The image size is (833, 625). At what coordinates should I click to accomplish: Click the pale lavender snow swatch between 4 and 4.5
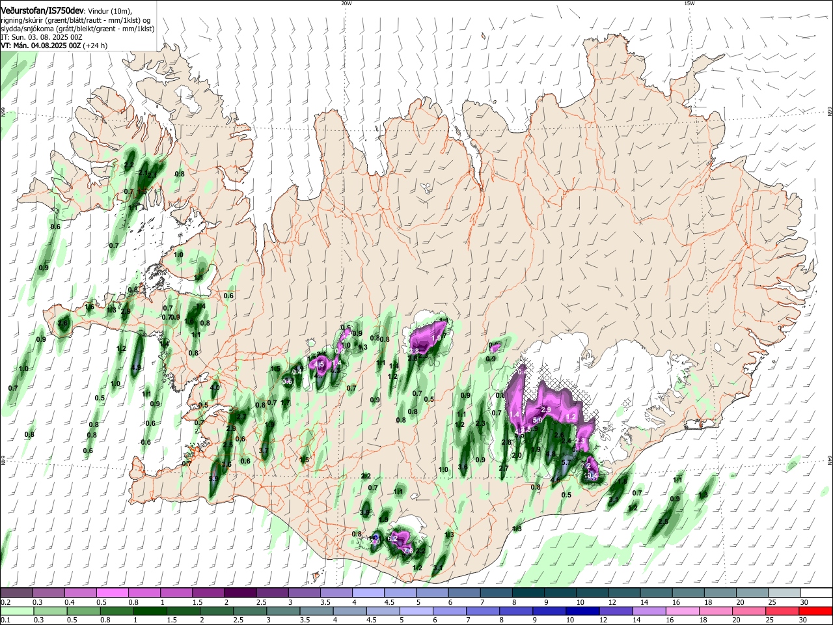coord(368,592)
